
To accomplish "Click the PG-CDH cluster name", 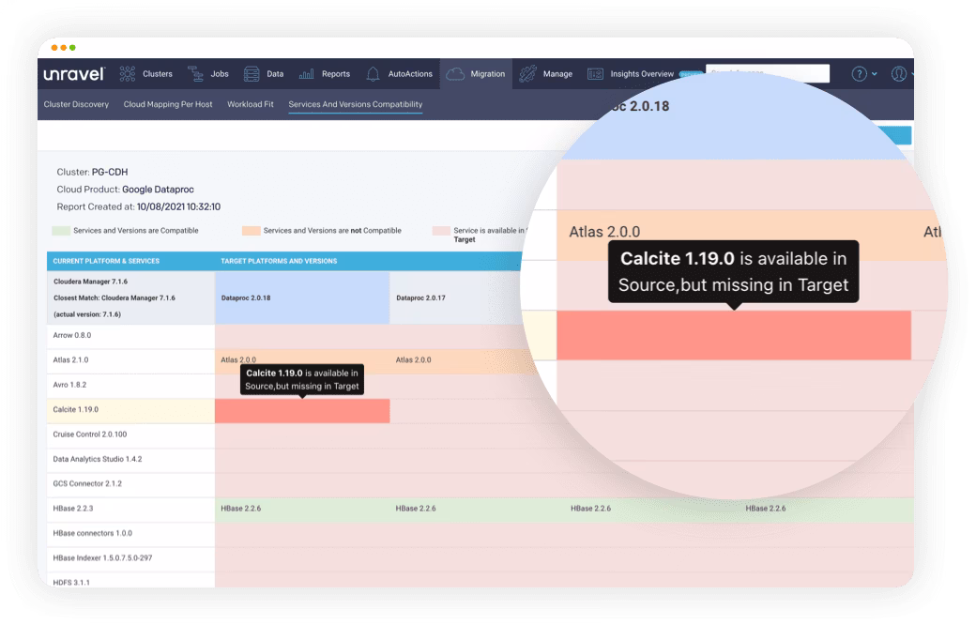I will click(x=110, y=173).
